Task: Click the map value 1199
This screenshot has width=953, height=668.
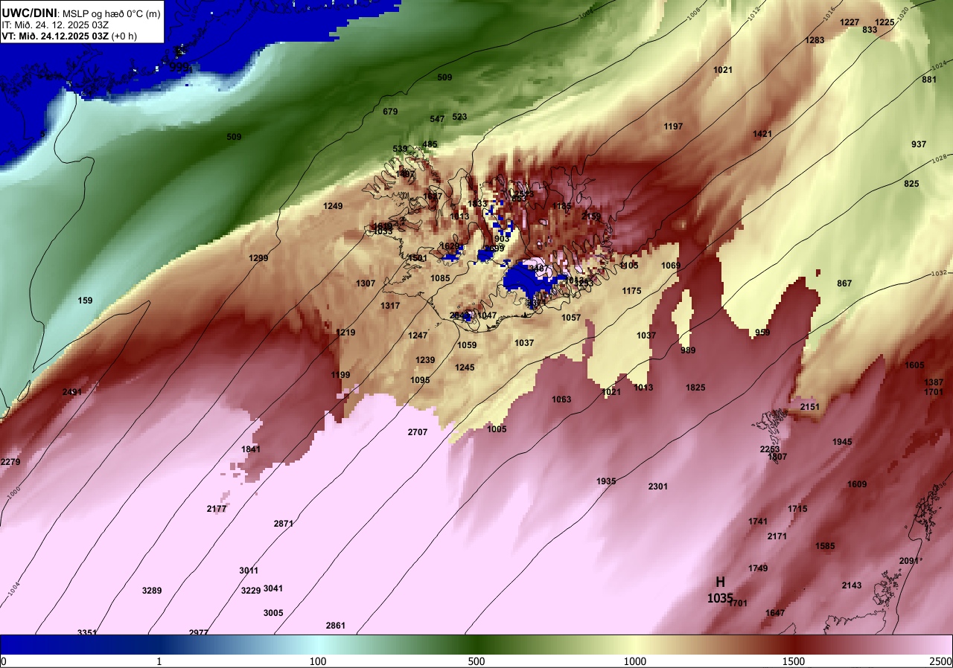Action: [x=340, y=375]
